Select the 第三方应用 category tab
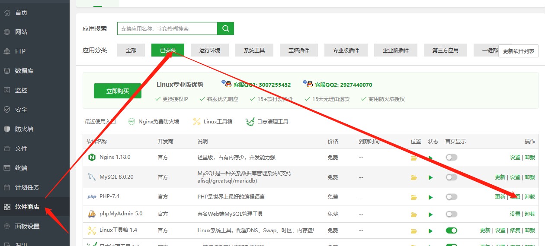 446,50
